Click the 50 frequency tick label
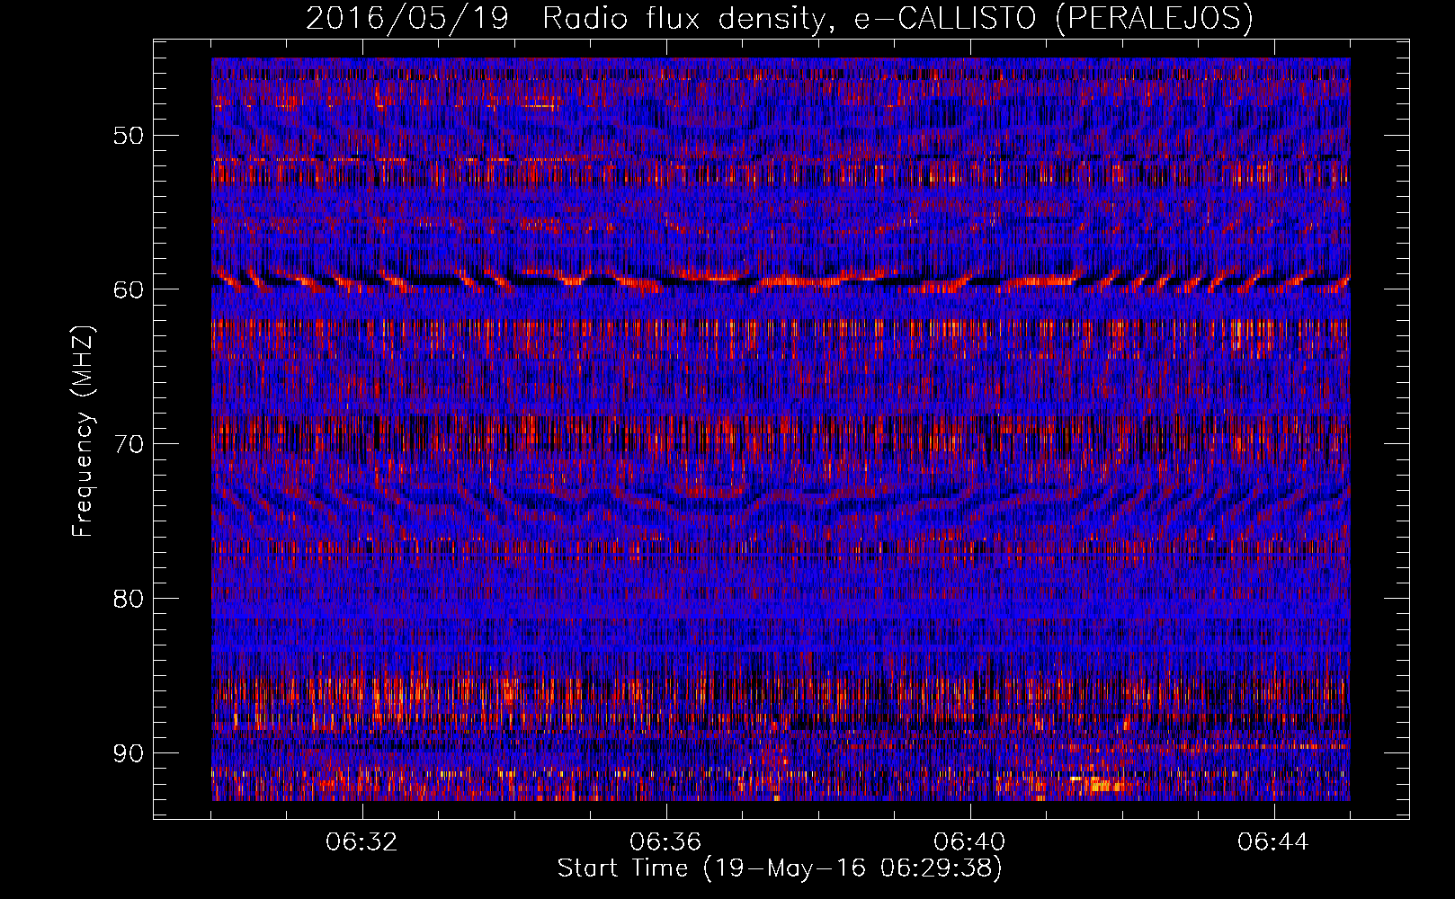Viewport: 1455px width, 899px height. pyautogui.click(x=128, y=136)
